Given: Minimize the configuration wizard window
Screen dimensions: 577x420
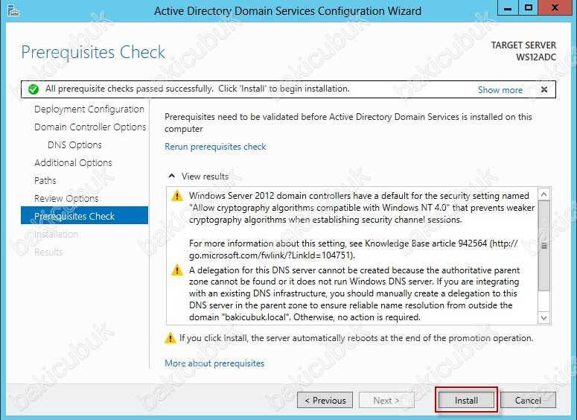Looking at the screenshot, I should [508, 7].
